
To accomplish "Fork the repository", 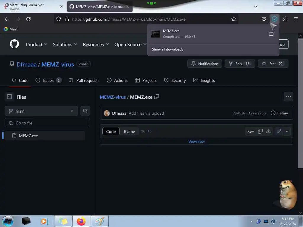I will tap(240, 64).
